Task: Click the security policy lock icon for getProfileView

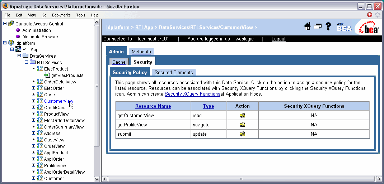Action: click(x=243, y=125)
